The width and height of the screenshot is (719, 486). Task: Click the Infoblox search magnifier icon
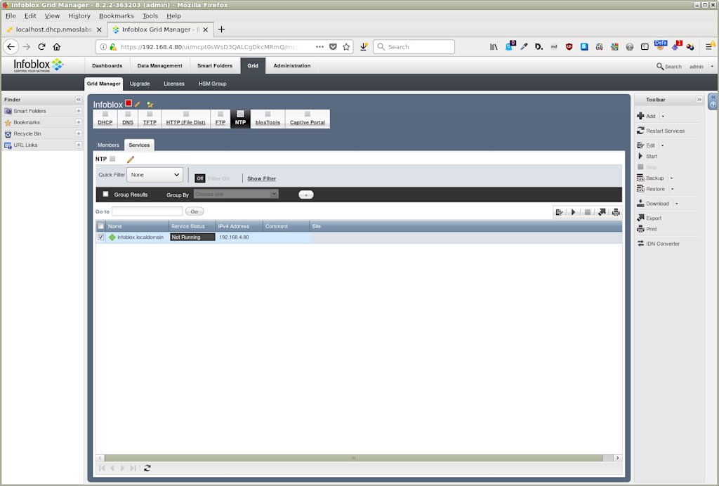coord(660,67)
